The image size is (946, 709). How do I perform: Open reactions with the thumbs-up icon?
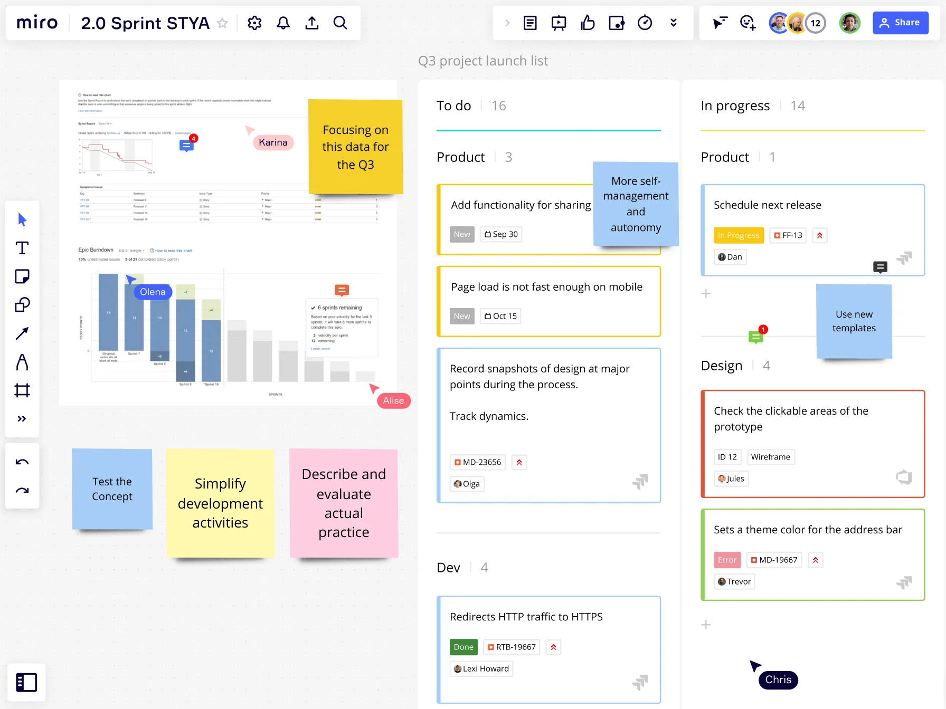point(588,23)
